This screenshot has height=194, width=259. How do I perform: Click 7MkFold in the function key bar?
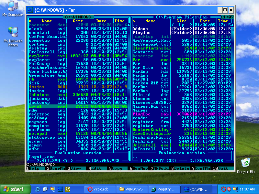160,168
